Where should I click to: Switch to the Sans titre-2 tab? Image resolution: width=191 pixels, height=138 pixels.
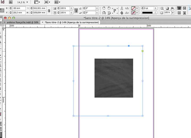pos(72,22)
